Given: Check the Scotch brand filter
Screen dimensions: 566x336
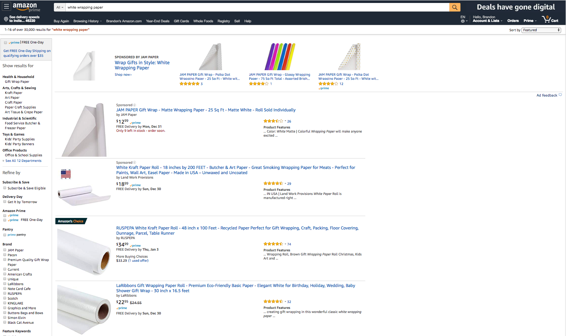Looking at the screenshot, I should click(x=5, y=298).
